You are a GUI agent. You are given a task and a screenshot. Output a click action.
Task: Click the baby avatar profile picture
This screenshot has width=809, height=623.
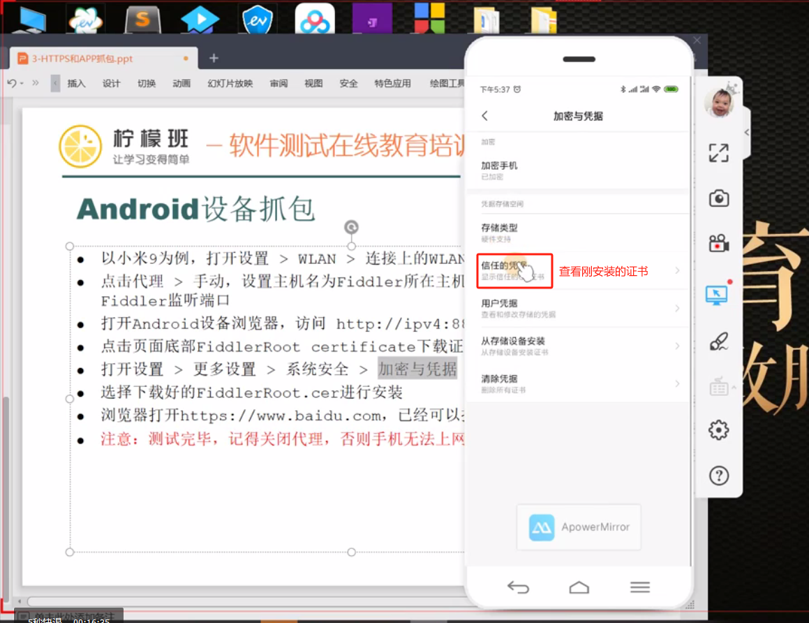click(718, 102)
